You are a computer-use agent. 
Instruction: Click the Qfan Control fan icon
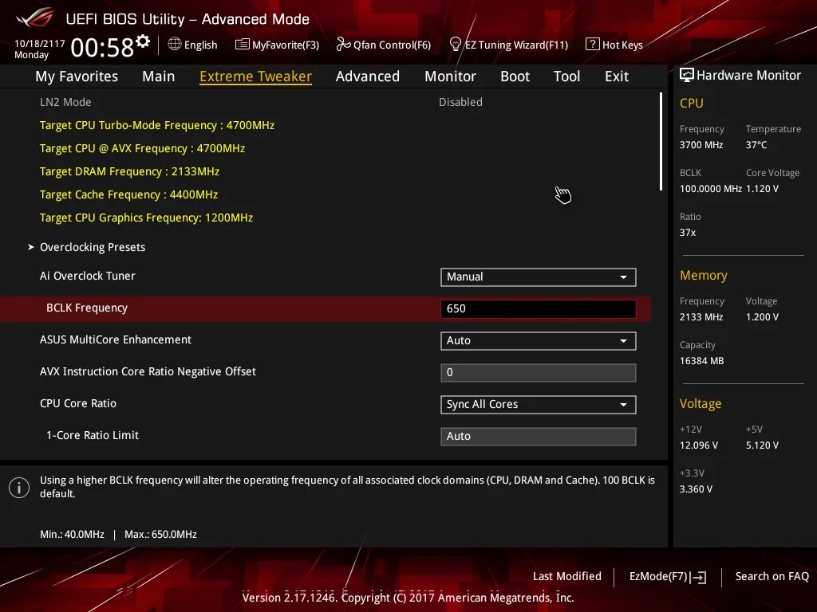pyautogui.click(x=343, y=45)
